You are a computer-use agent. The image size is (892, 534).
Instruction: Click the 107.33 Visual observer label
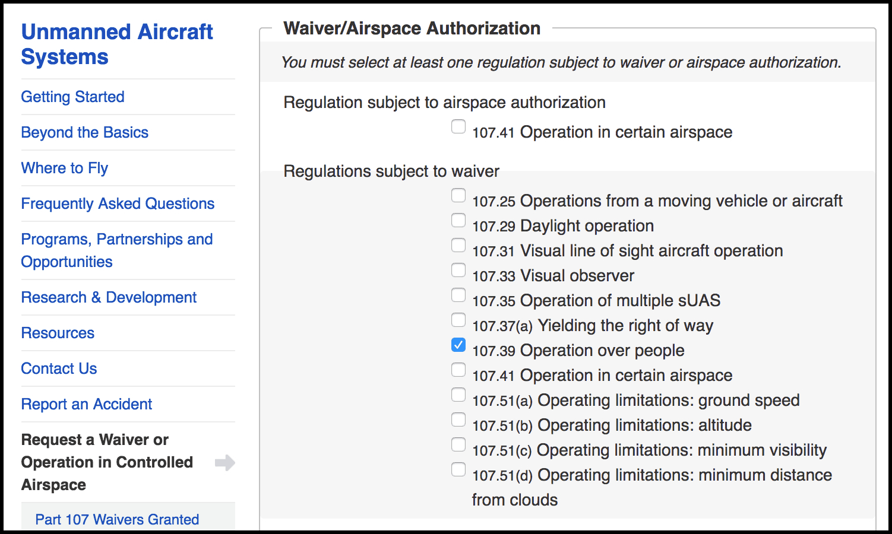click(x=553, y=276)
